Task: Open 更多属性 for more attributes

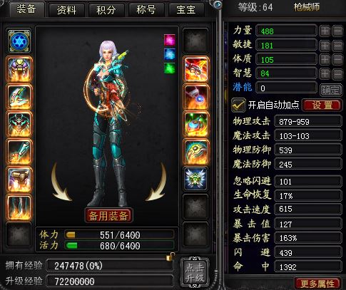Action: [317, 284]
